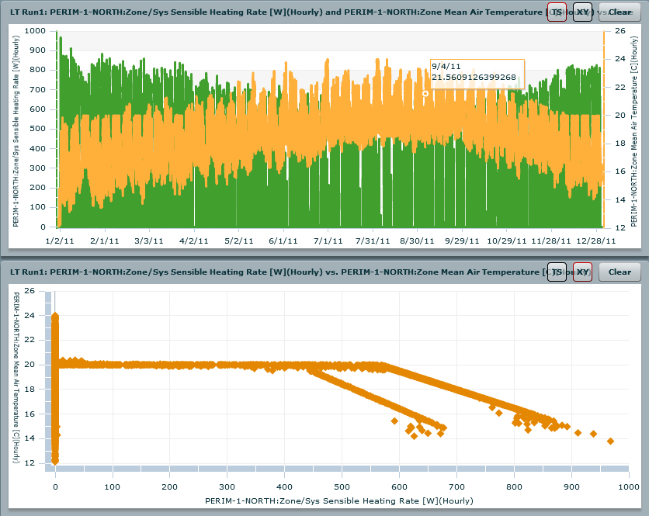649x516 pixels.
Task: Click the bottom XY chart title bar
Action: [272, 272]
